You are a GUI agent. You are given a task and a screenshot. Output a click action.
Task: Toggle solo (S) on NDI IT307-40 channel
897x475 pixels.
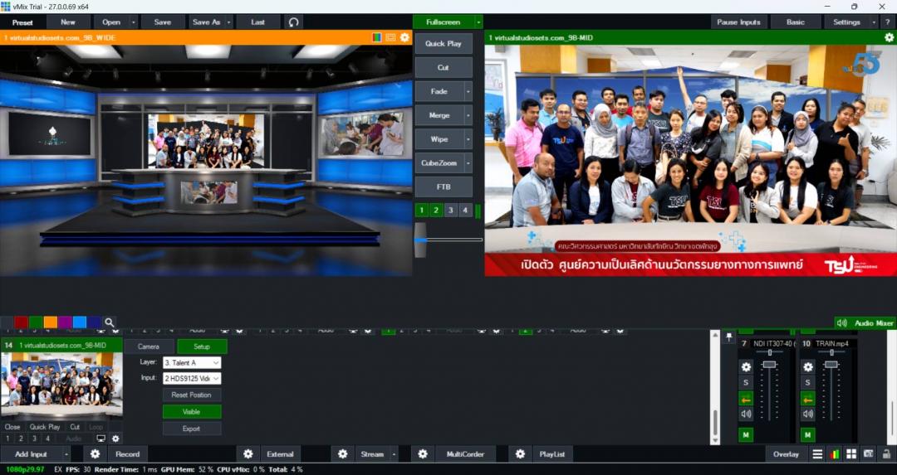click(x=746, y=383)
